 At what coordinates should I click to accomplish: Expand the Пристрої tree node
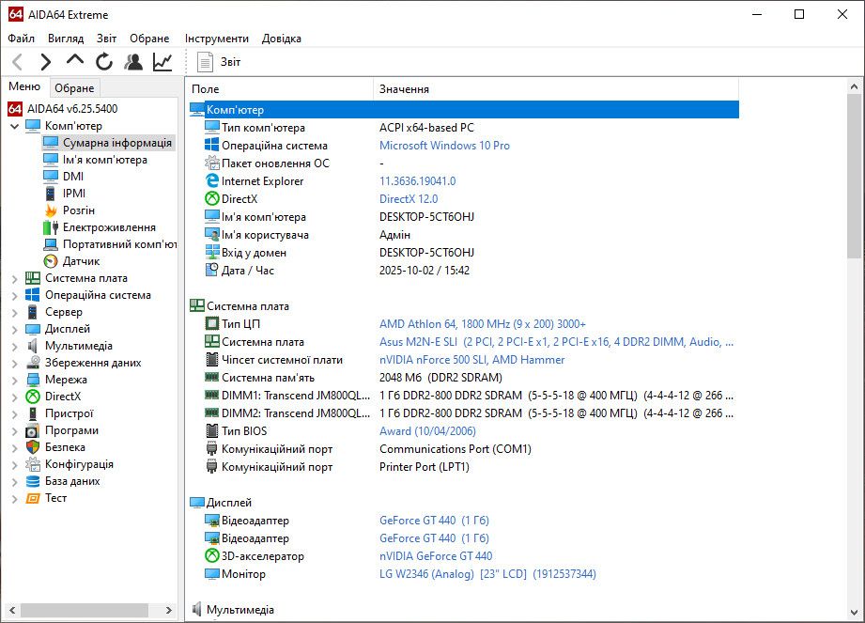click(x=15, y=413)
